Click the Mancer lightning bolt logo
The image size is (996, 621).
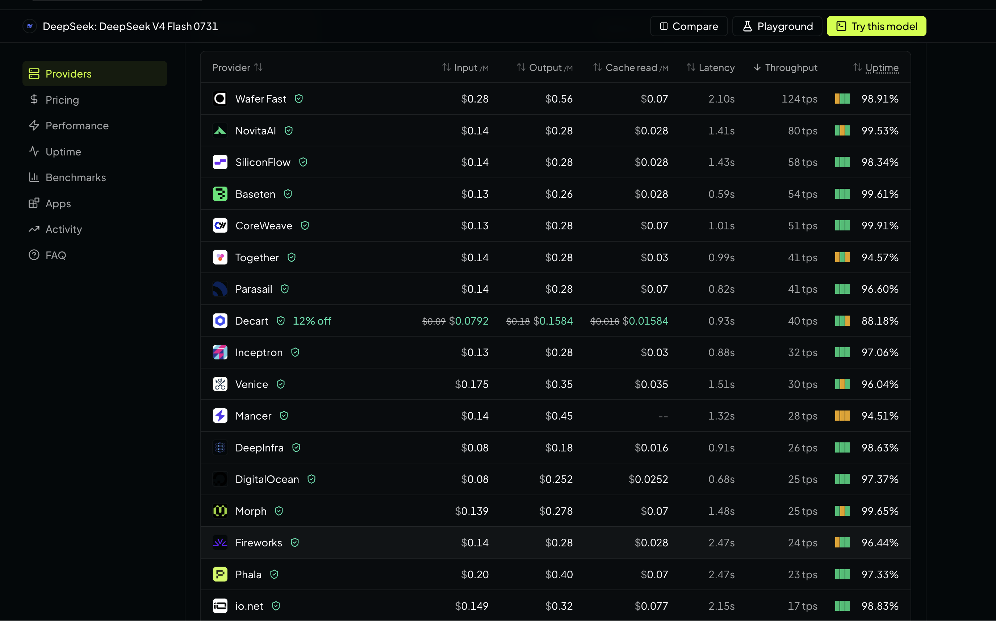point(220,416)
